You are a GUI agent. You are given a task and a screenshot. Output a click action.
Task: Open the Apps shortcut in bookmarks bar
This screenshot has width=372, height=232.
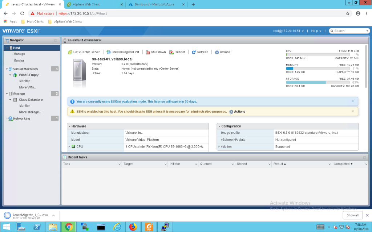[10, 21]
